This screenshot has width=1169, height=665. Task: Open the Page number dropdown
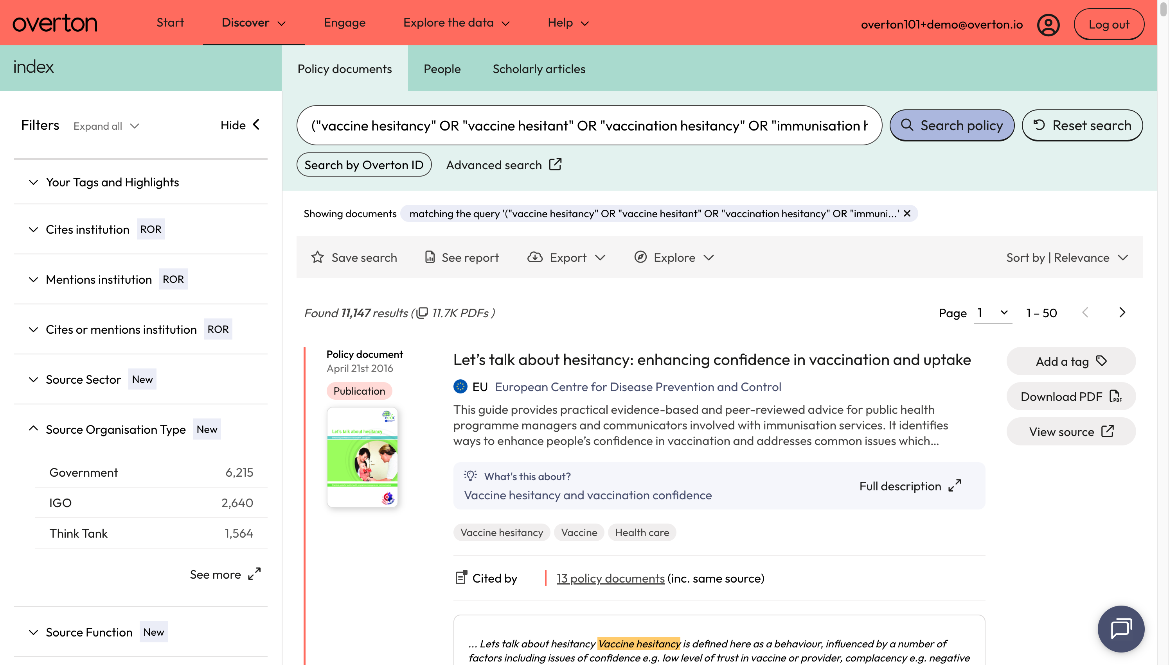993,313
